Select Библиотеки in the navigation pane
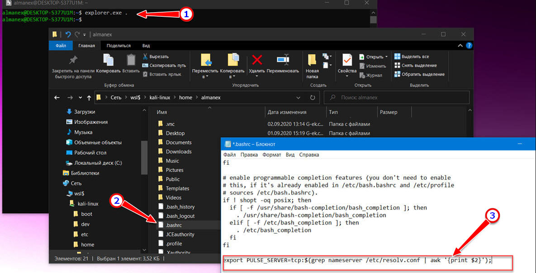The height and width of the screenshot is (273, 536). 81,173
